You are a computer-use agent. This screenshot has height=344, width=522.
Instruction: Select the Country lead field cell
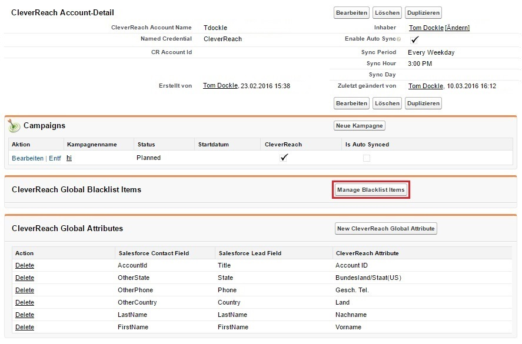click(x=229, y=302)
